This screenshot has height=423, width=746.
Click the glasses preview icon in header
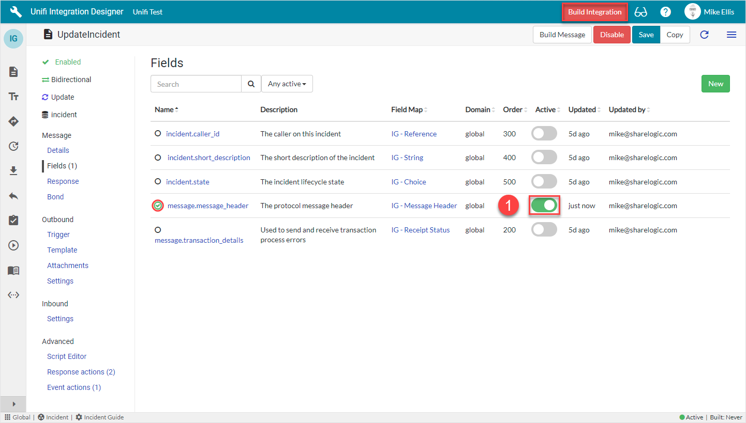click(641, 12)
